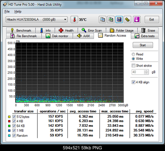Click the random access scatter graph

pyautogui.click(x=69, y=73)
